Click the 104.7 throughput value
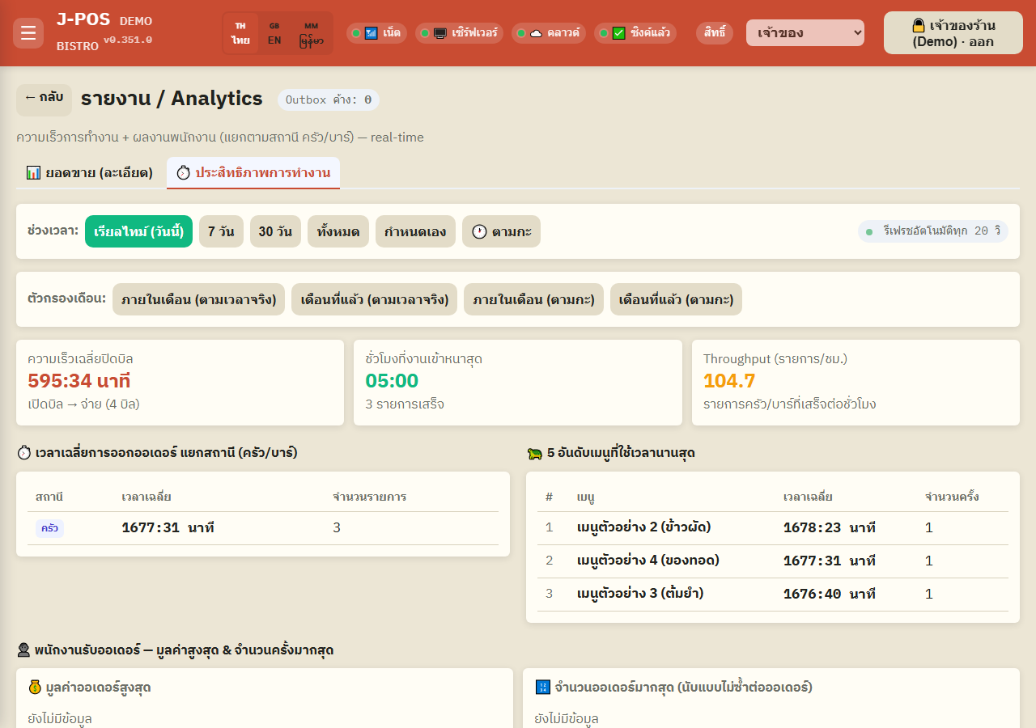The width and height of the screenshot is (1036, 728). point(729,381)
